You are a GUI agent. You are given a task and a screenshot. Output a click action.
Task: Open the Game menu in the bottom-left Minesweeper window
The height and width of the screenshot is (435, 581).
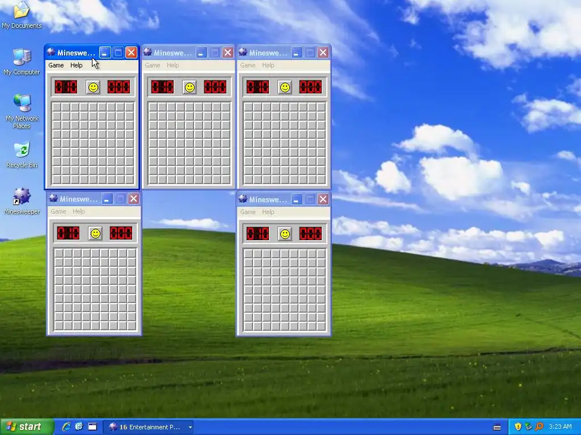(58, 211)
